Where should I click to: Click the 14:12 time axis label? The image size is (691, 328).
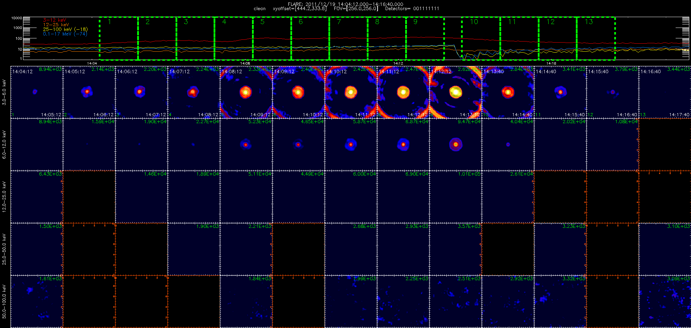point(398,64)
